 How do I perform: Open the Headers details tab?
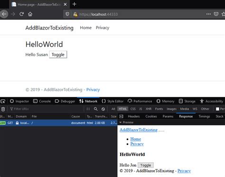coord(134,117)
